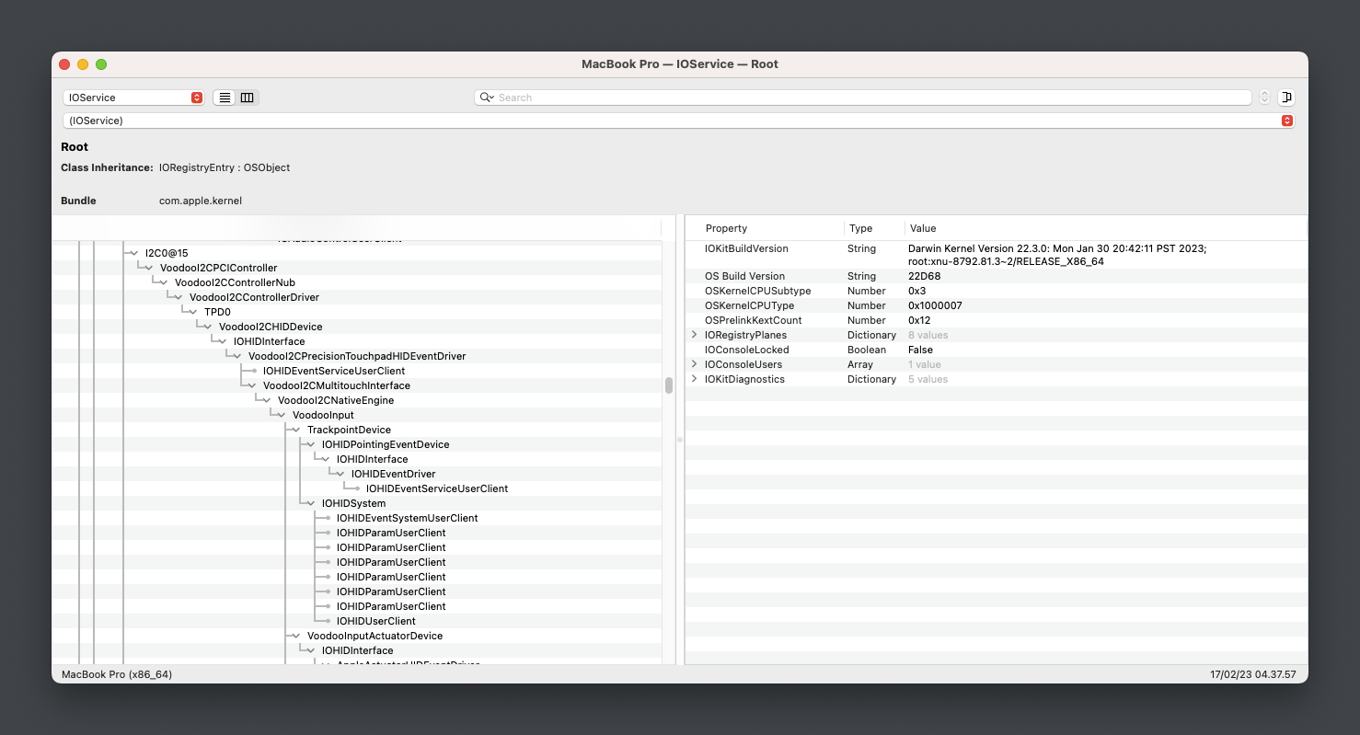Image resolution: width=1360 pixels, height=735 pixels.
Task: Collapse the VoodooI2CHIDDevice node
Action: point(208,327)
